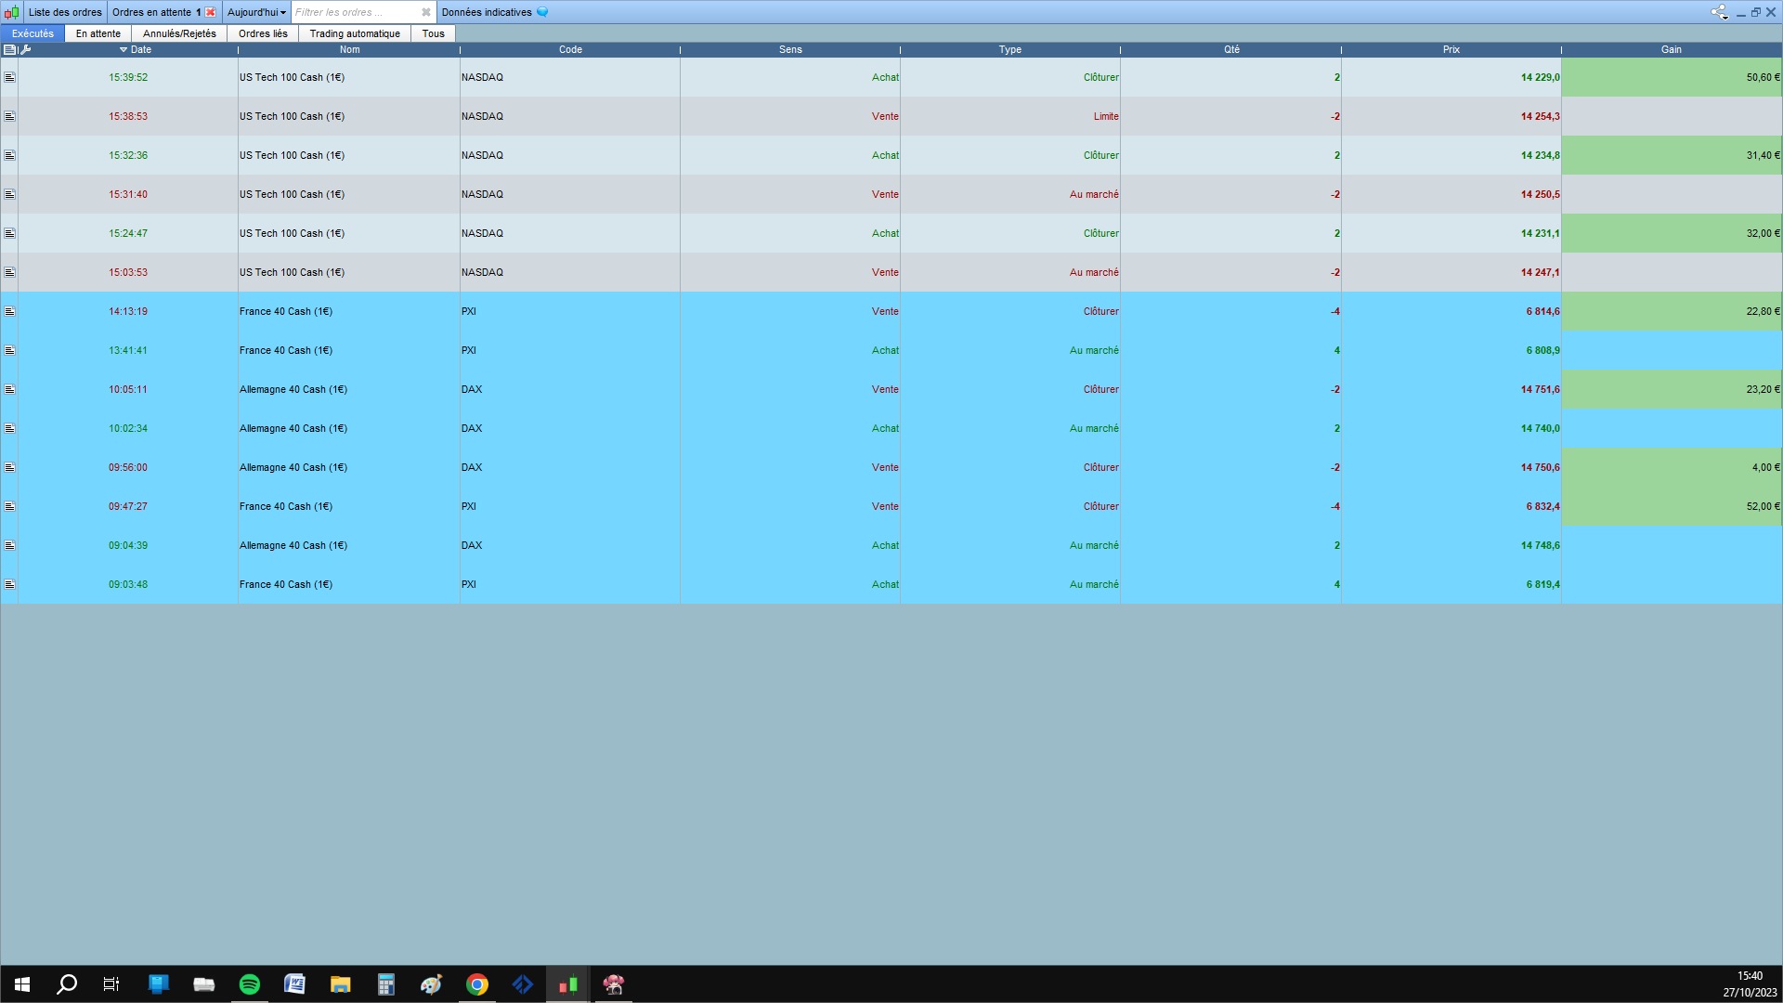Click the candlestick app icon in title bar

[x=11, y=12]
